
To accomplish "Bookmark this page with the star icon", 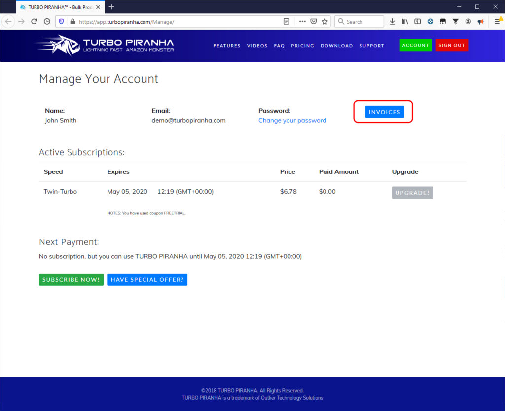I will click(x=325, y=22).
